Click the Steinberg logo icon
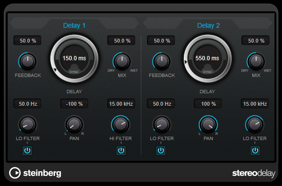 (x=15, y=173)
